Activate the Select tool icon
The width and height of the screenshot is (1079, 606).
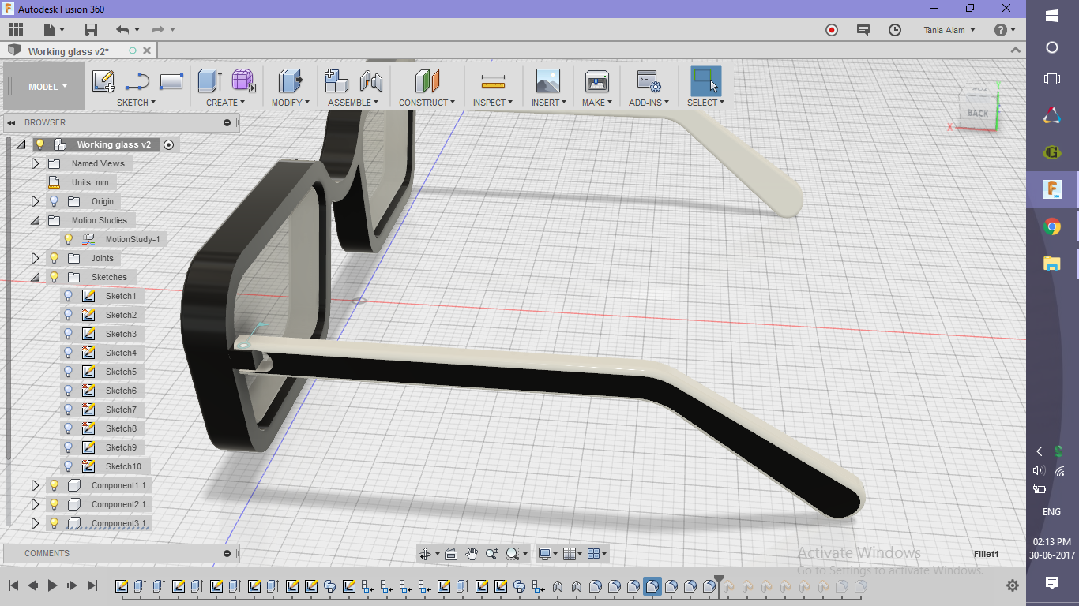[x=705, y=80]
